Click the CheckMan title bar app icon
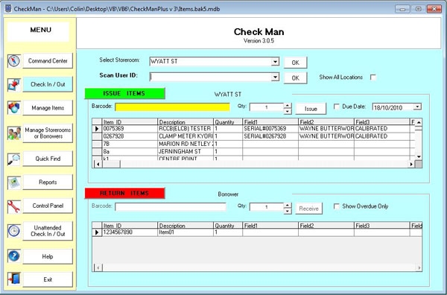447x295 pixels. [8, 8]
